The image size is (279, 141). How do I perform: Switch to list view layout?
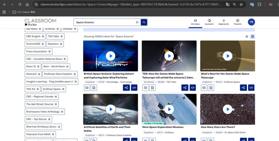click(247, 36)
